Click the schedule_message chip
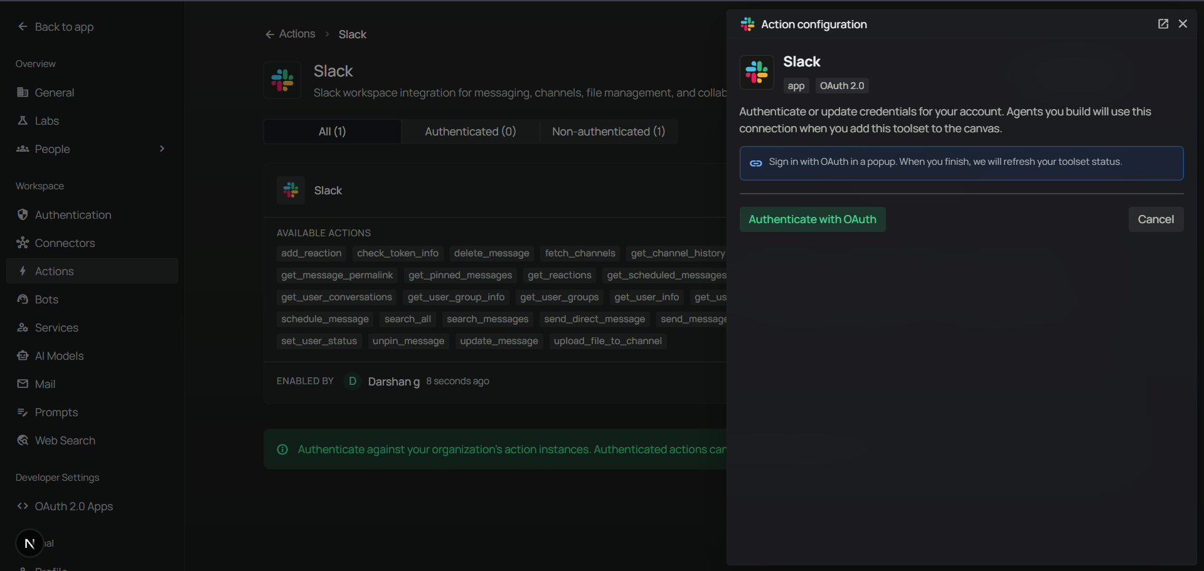Viewport: 1204px width, 571px height. pos(325,319)
